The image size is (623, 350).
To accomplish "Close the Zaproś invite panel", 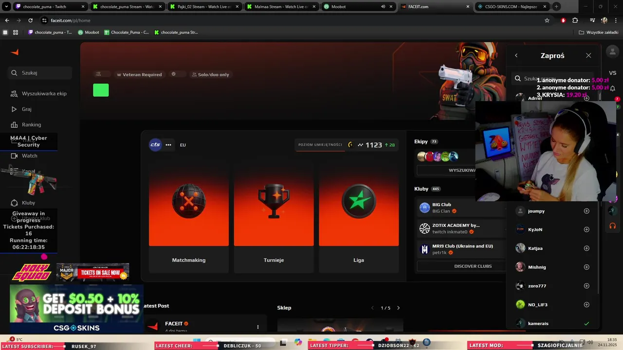I will (588, 55).
